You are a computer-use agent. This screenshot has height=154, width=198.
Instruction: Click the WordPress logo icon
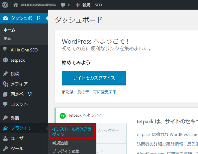5,5
